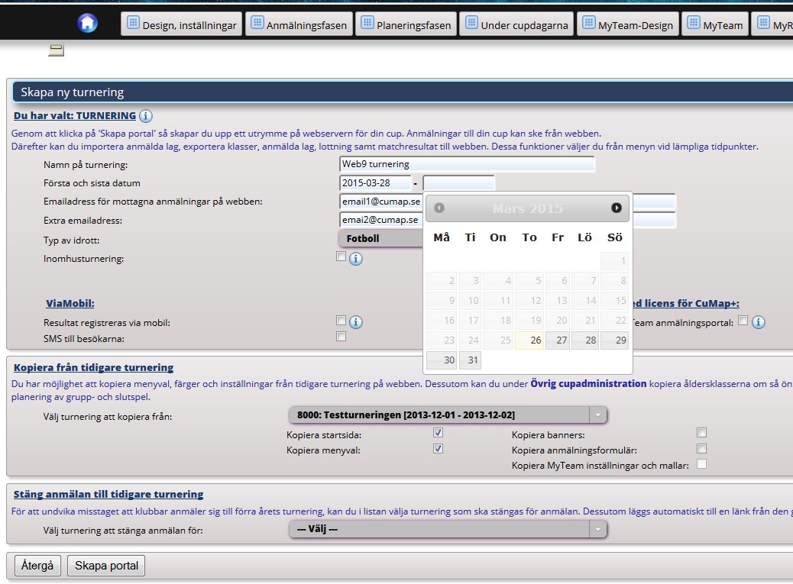Go to next month in the calendar
The height and width of the screenshot is (584, 793).
616,208
